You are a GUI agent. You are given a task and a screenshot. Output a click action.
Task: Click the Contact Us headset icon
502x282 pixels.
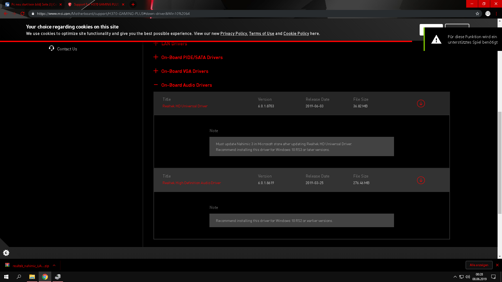point(52,48)
